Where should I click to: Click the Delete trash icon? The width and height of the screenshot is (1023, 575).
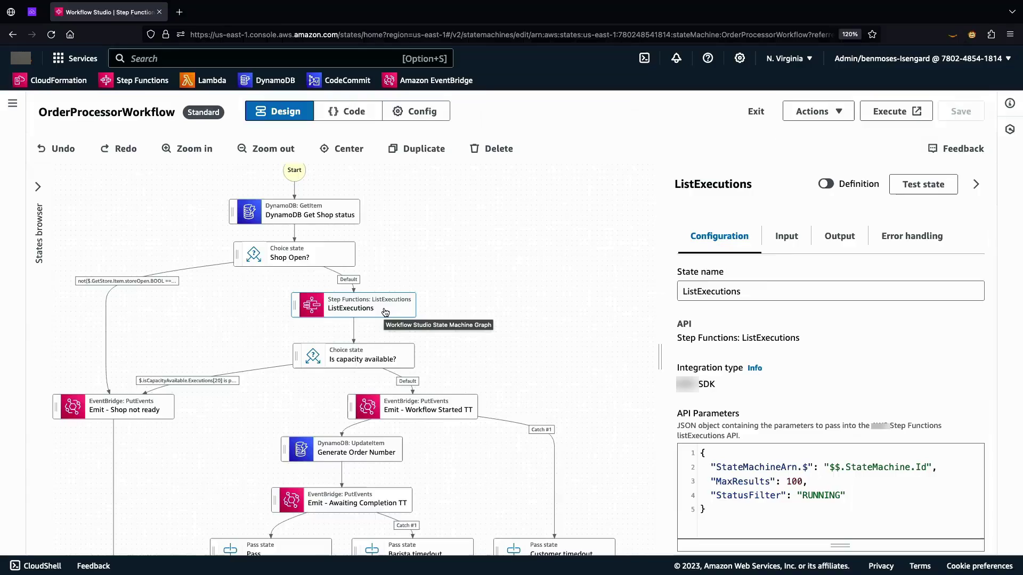click(474, 149)
